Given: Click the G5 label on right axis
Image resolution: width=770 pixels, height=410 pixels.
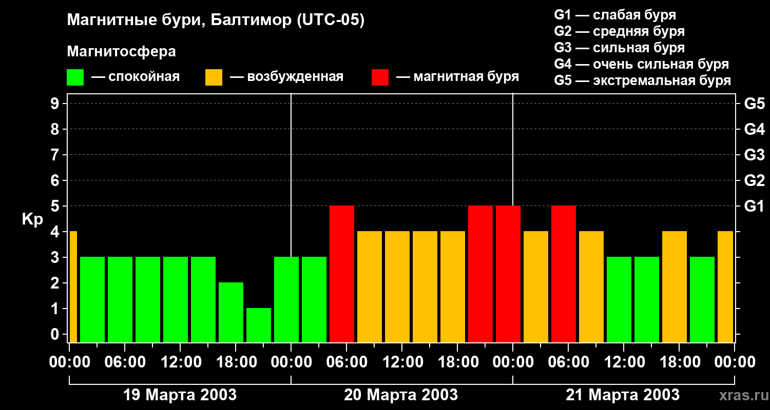Looking at the screenshot, I should click(x=754, y=104).
